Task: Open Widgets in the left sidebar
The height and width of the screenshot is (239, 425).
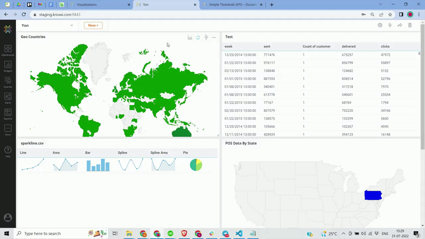Action: tap(8, 66)
